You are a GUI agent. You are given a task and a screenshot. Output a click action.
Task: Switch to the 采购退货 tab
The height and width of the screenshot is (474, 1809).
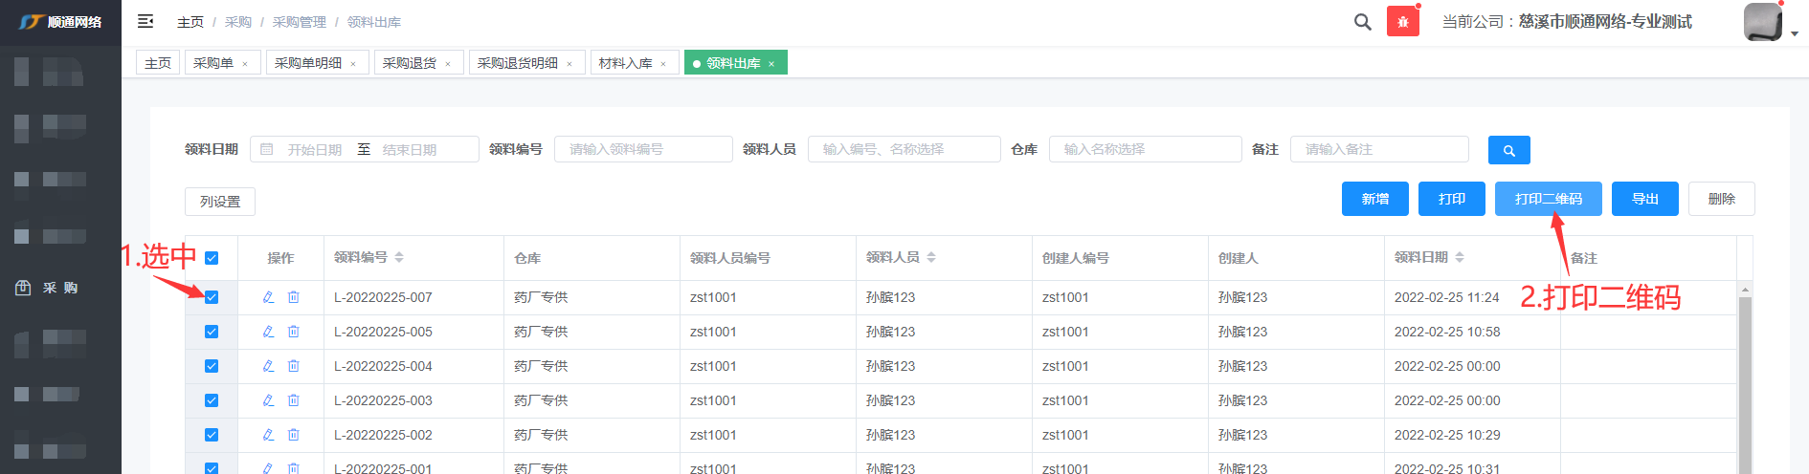[x=409, y=63]
